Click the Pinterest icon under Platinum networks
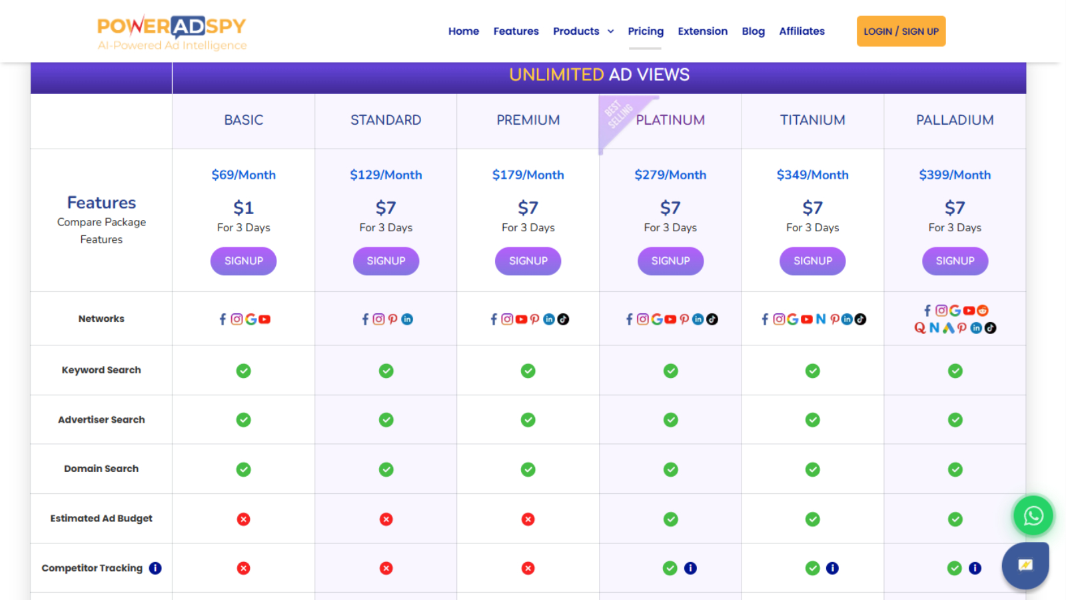Viewport: 1066px width, 600px height. [684, 319]
